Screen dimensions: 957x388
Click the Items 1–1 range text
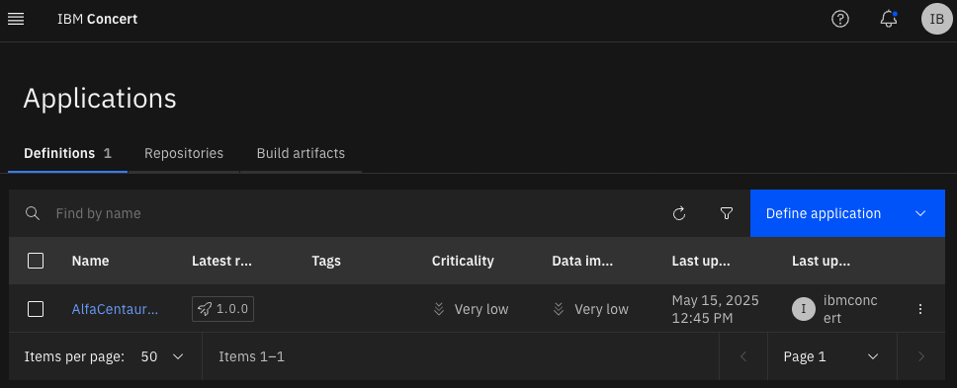[x=251, y=356]
